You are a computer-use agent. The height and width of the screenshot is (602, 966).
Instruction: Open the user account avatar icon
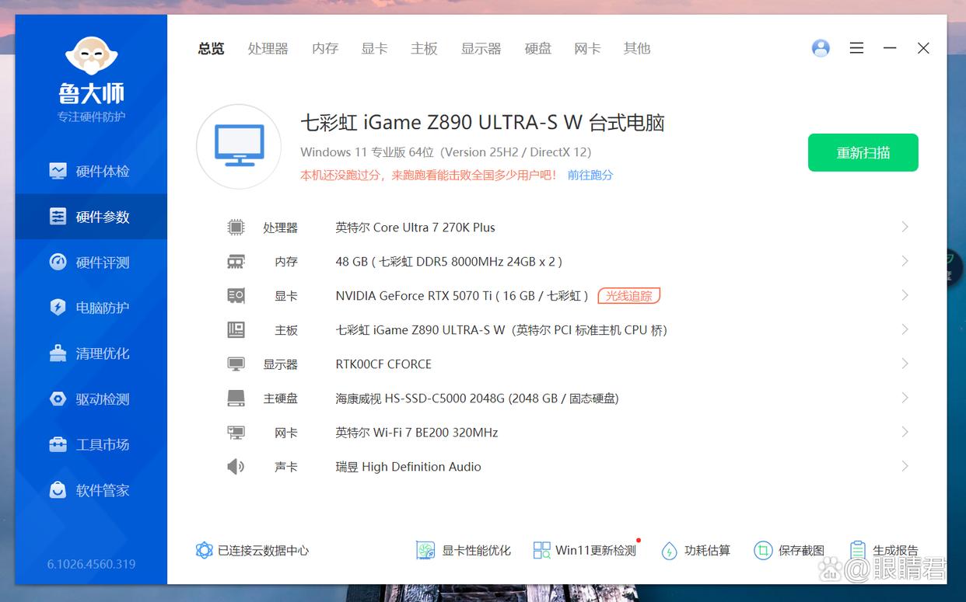(x=821, y=48)
